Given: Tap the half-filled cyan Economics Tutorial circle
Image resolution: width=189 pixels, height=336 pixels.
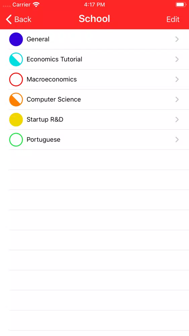Looking at the screenshot, I should [16, 59].
